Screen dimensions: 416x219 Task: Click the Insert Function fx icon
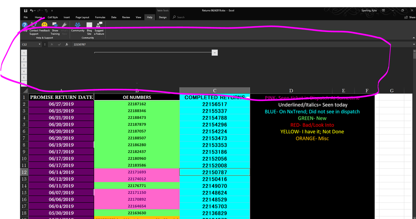point(67,44)
